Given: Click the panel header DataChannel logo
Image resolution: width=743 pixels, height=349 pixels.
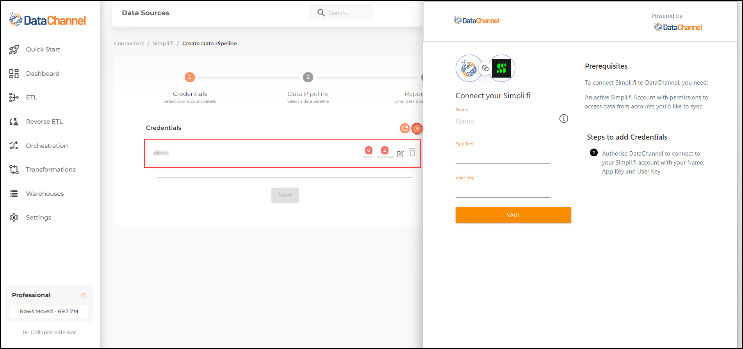Looking at the screenshot, I should coord(476,20).
